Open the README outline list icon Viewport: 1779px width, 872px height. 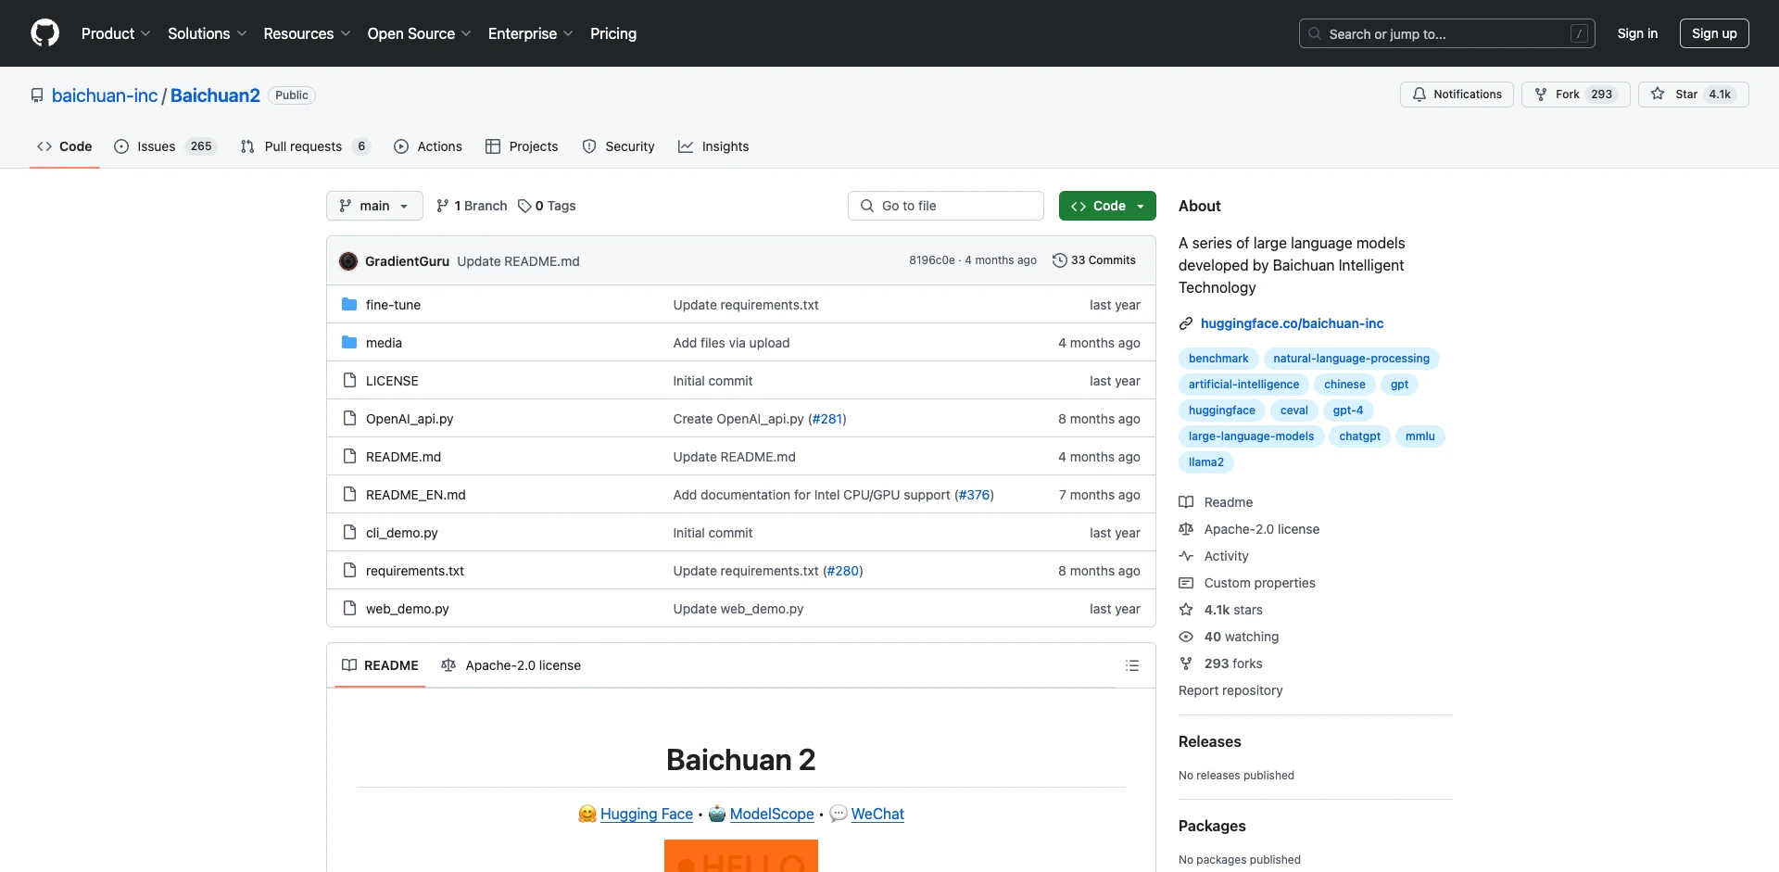coord(1132,665)
